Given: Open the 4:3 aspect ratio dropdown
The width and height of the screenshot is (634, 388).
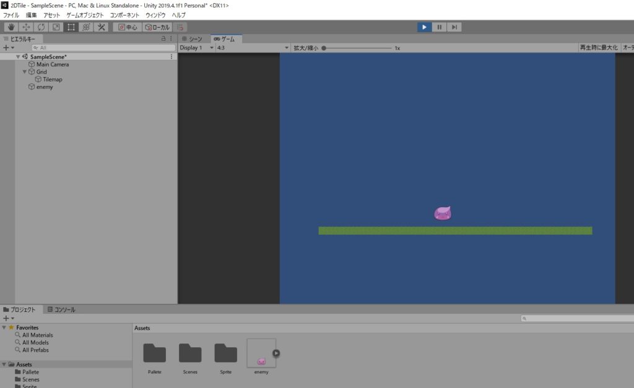Looking at the screenshot, I should pyautogui.click(x=253, y=48).
